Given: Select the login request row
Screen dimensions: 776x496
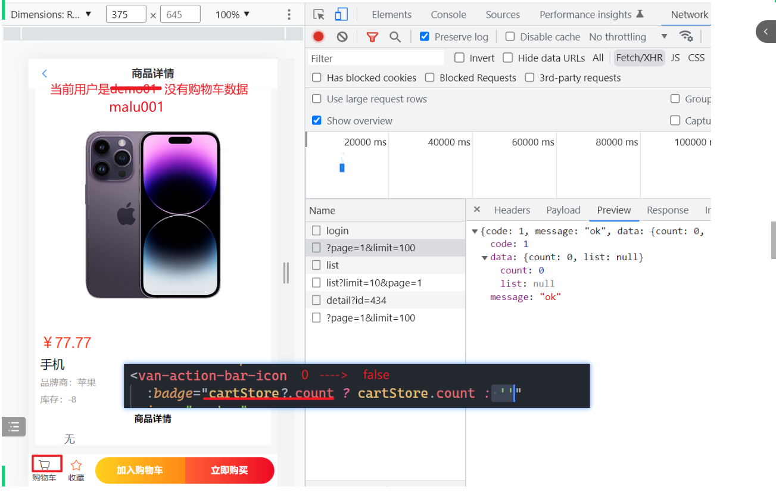Looking at the screenshot, I should (385, 230).
